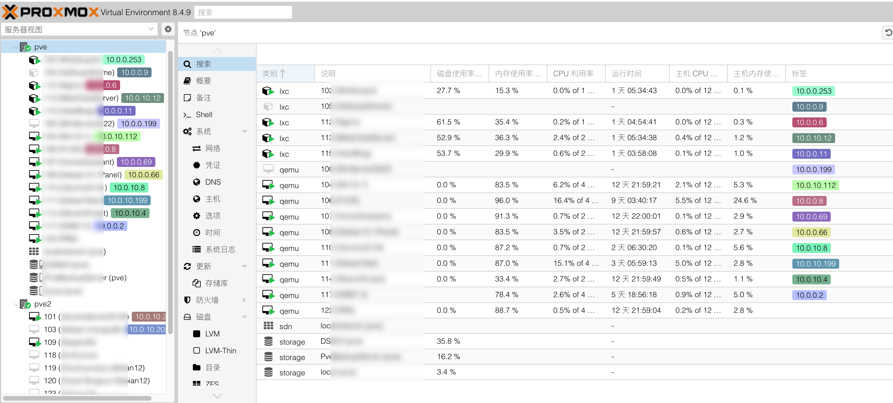Open the 存储库 menu item
The height and width of the screenshot is (403, 893).
coord(217,283)
